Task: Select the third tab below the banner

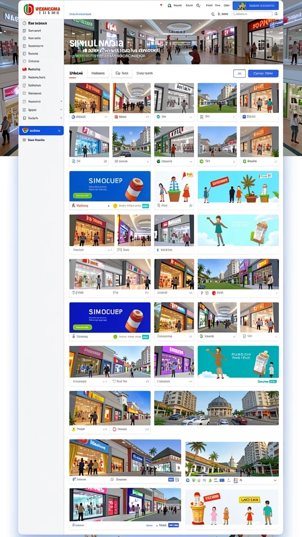Action: click(122, 73)
